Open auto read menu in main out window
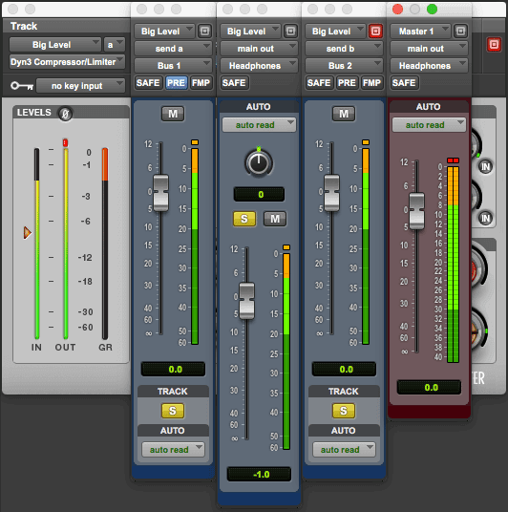Viewport: 508px width, 512px height. (259, 125)
